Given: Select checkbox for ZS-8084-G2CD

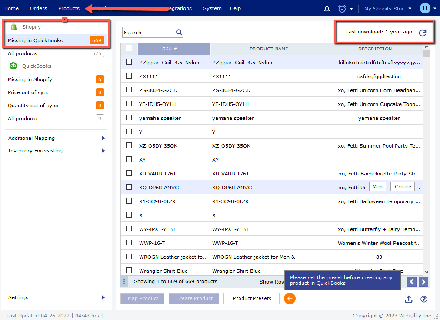Looking at the screenshot, I should point(129,90).
